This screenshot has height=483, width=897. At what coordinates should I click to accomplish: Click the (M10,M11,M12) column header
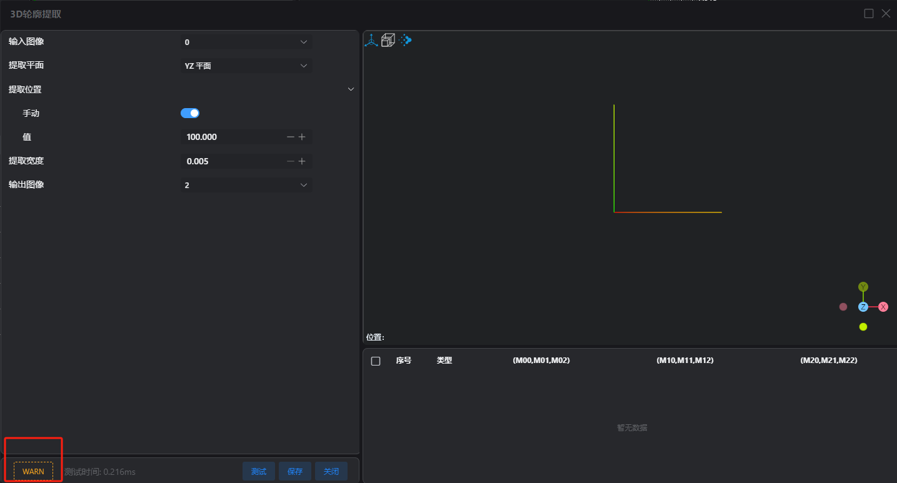pos(685,361)
